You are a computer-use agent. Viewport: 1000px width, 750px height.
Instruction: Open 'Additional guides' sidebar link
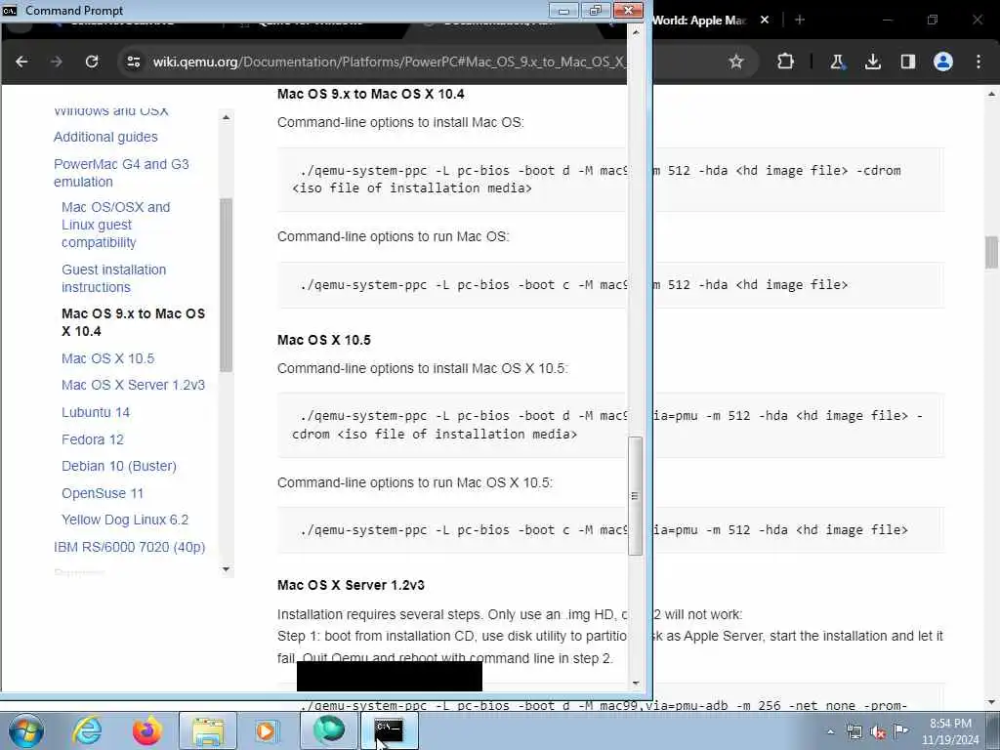tap(105, 137)
